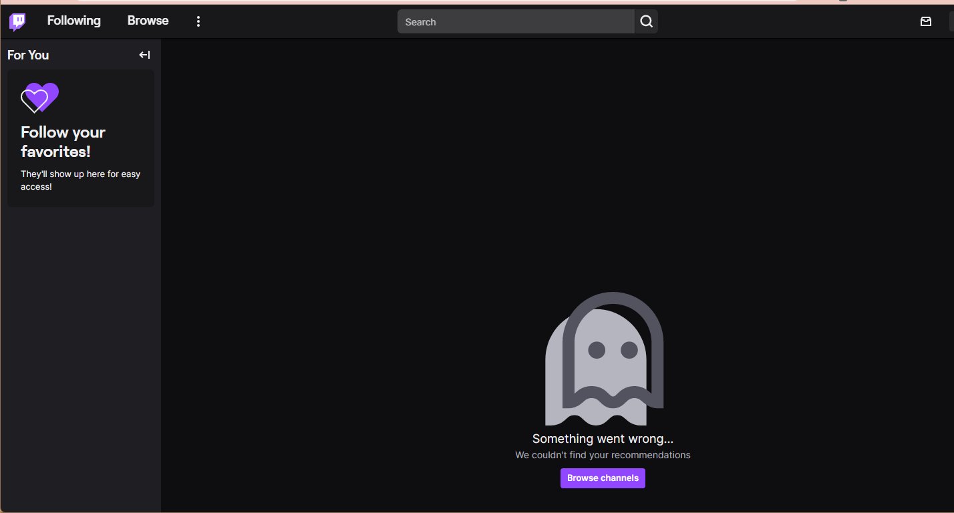954x513 pixels.
Task: Open the Browse page
Action: [x=148, y=21]
